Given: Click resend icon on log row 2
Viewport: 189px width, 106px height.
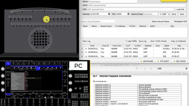Looking at the screenshot, I should coord(86,52).
